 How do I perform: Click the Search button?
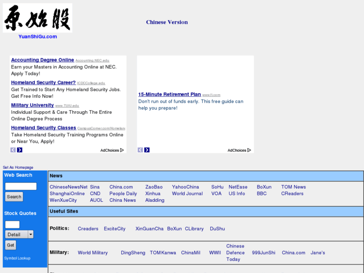point(14,197)
